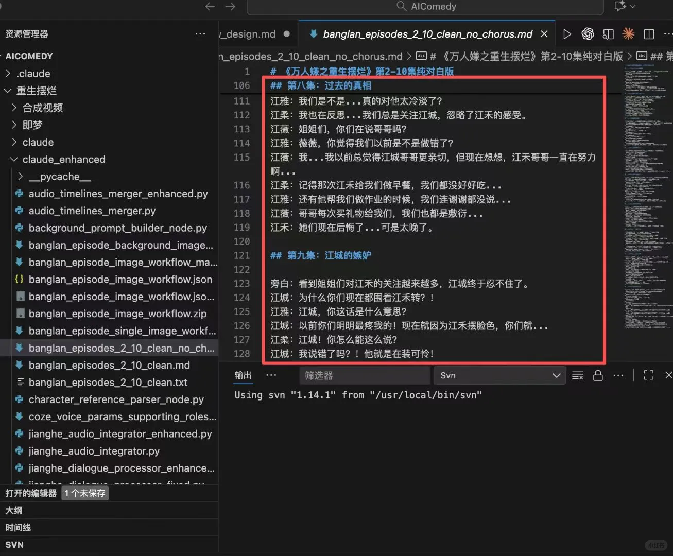Click heading ## 第九集：江城的嫉妒
Image resolution: width=673 pixels, height=556 pixels.
tap(321, 255)
